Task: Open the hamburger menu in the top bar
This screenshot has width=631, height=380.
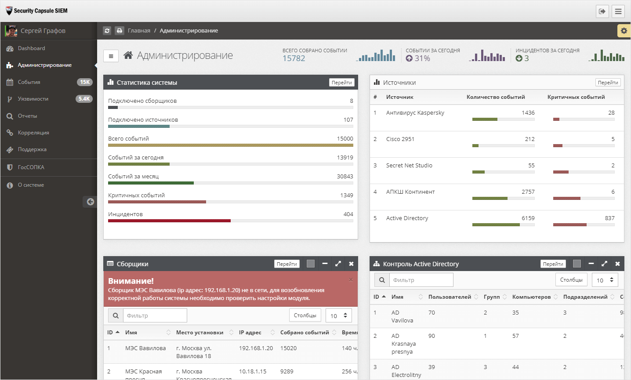Action: pyautogui.click(x=618, y=11)
